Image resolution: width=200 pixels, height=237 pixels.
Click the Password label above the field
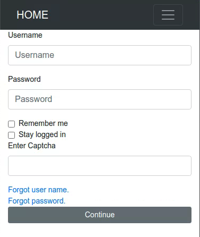[x=24, y=79]
